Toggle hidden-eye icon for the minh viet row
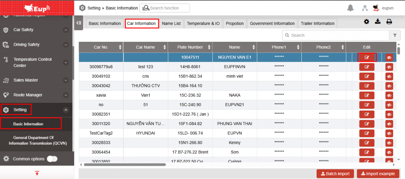Image resolution: width=405 pixels, height=179 pixels. click(x=389, y=77)
